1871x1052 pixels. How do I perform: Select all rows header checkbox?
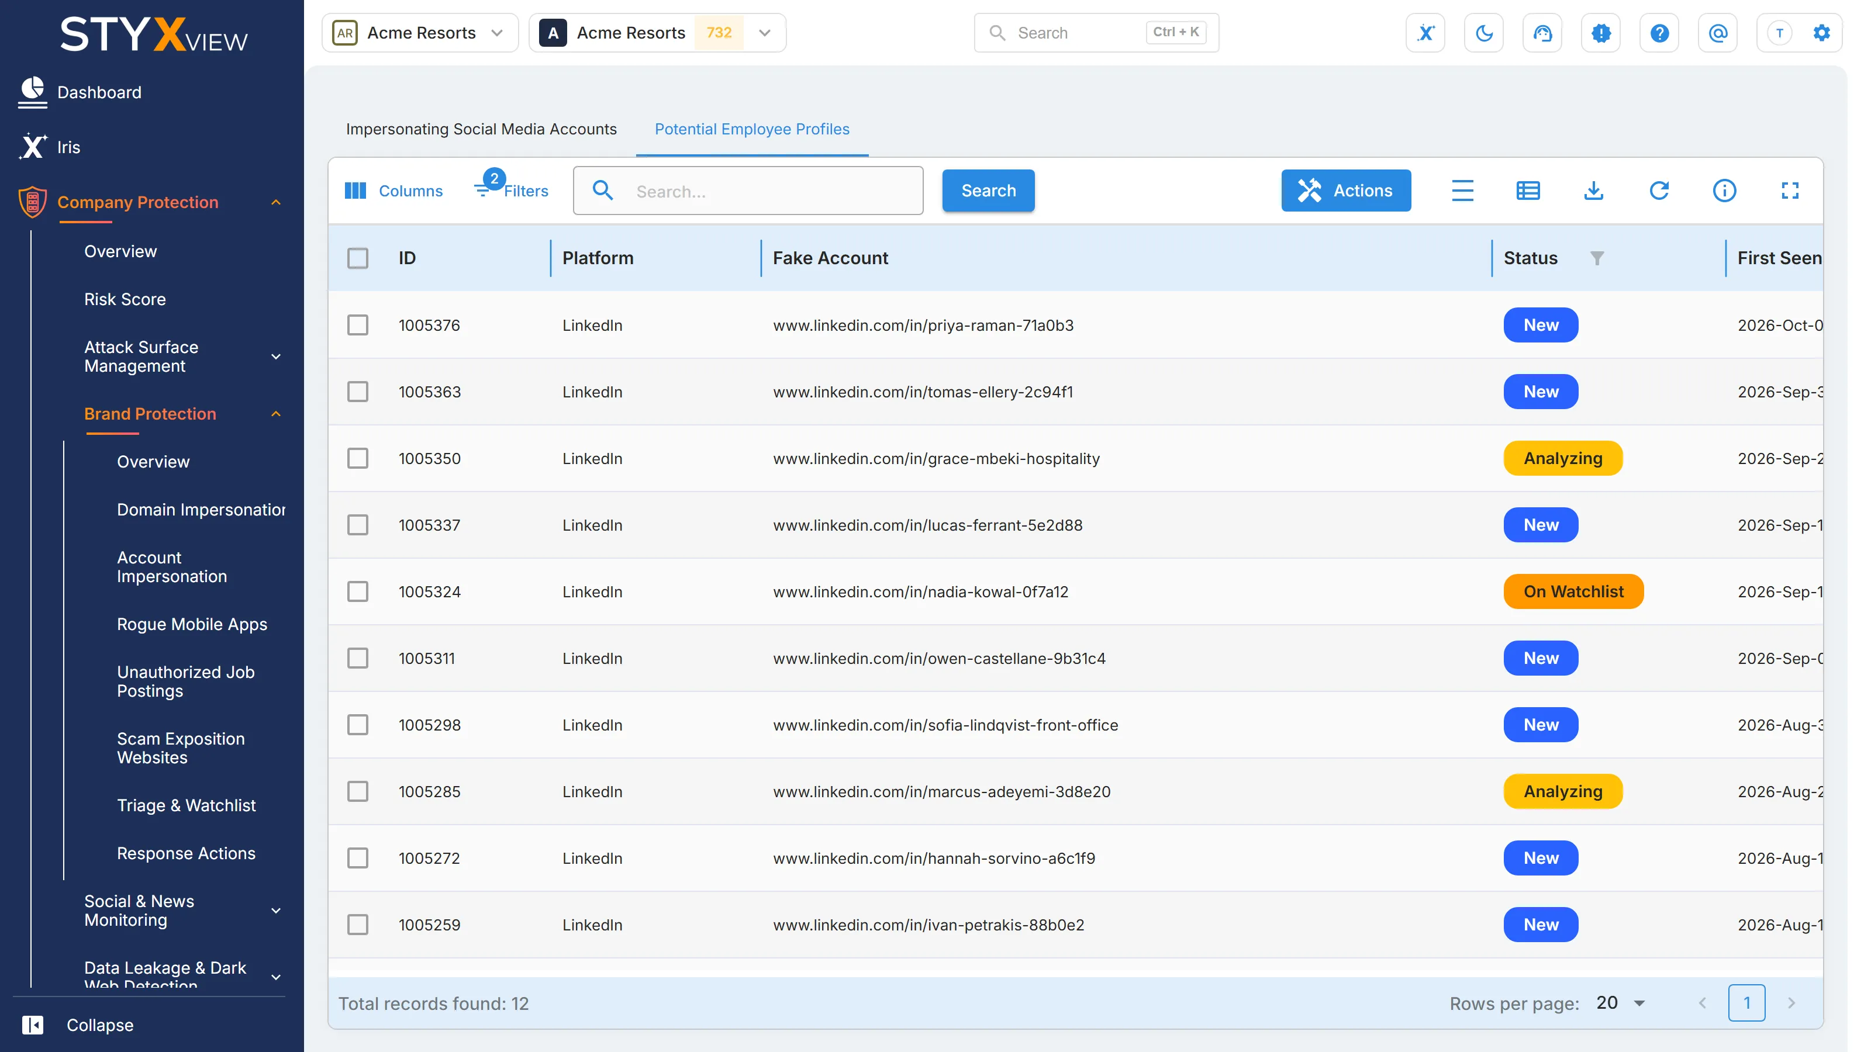357,258
